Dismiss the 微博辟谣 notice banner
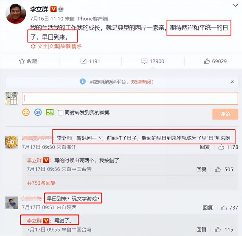Image resolution: width=242 pixels, height=236 pixels. [232, 82]
